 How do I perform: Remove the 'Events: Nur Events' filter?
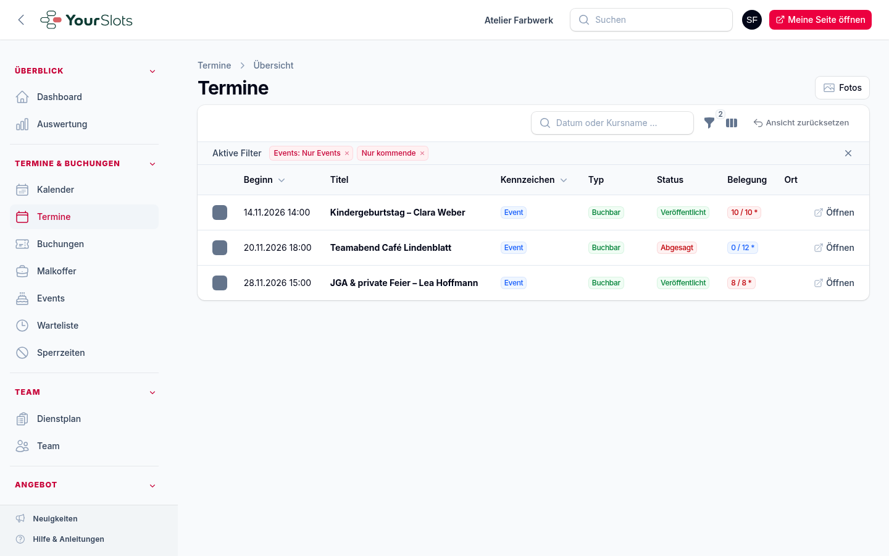point(347,153)
